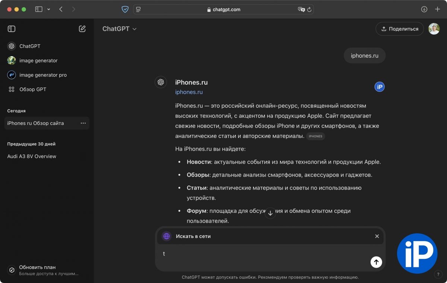
Task: Show Safari downloads
Action: pyautogui.click(x=424, y=9)
